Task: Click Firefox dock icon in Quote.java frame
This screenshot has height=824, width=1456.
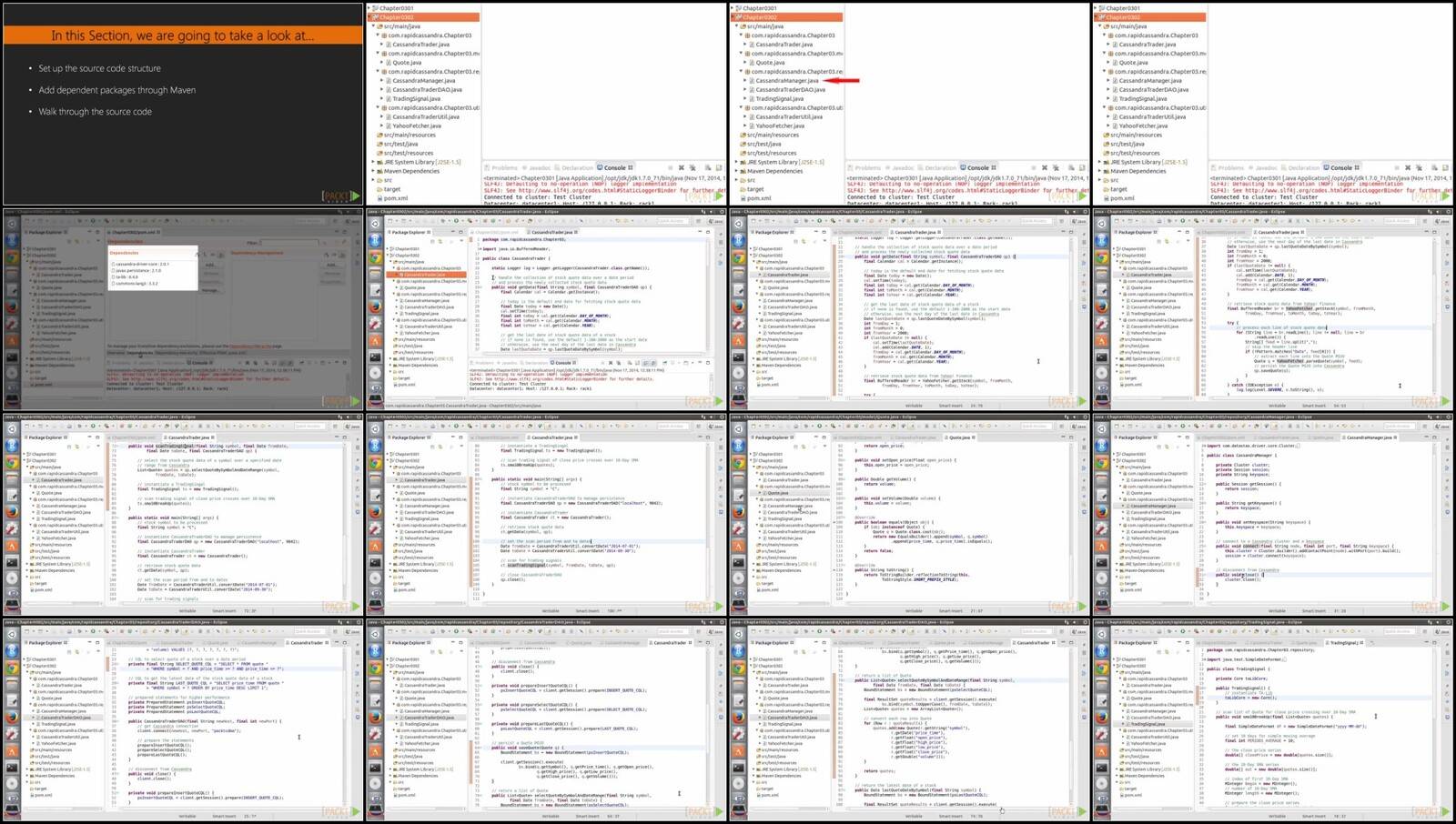Action: pos(738,512)
